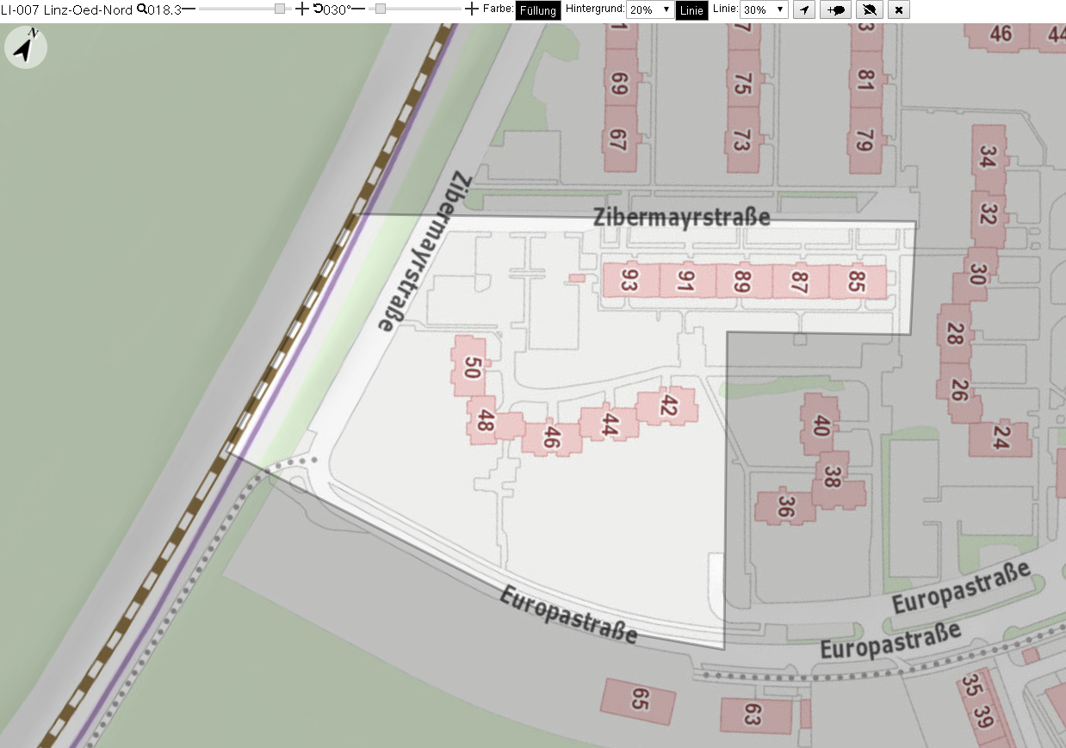Open the Hintergrund opacity dropdown

click(650, 9)
